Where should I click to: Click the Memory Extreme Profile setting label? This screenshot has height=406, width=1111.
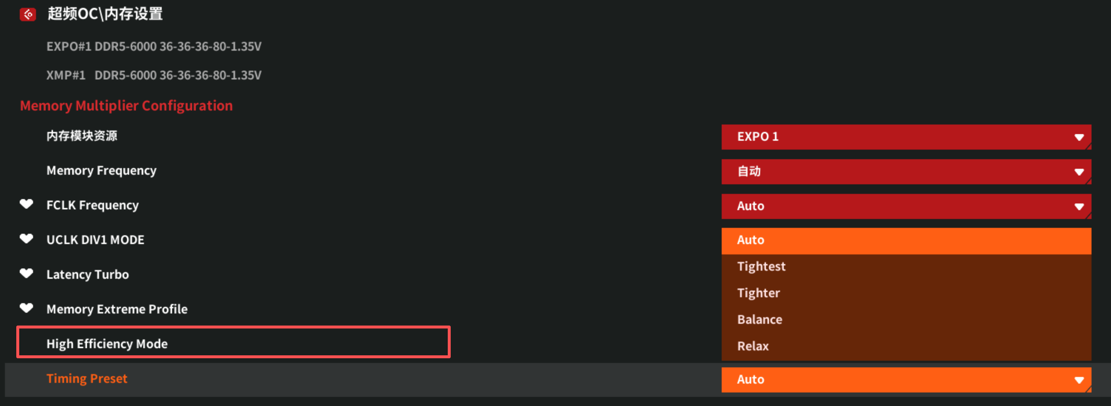click(117, 309)
